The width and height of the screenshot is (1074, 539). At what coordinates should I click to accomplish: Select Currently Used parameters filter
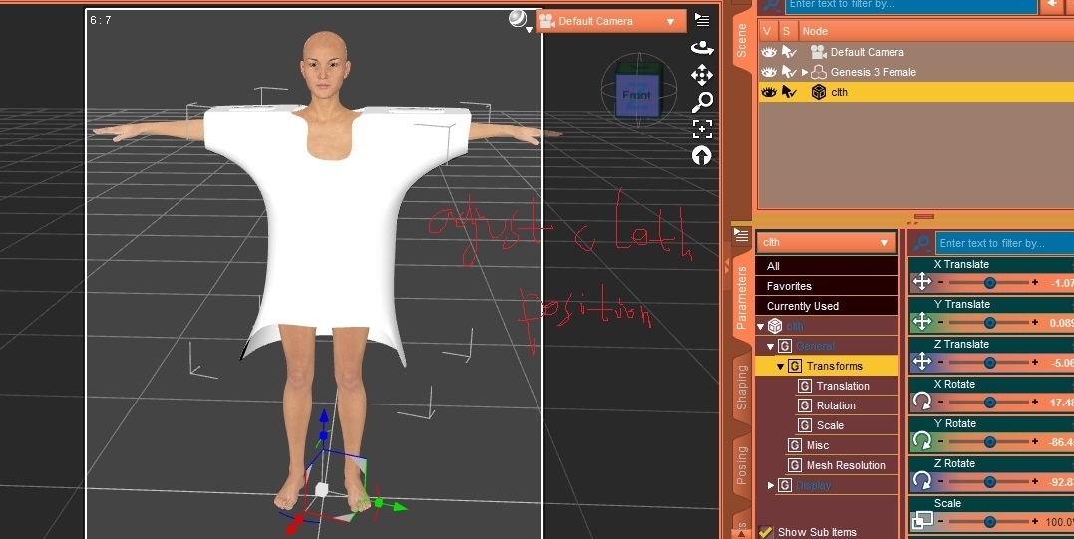click(x=827, y=306)
